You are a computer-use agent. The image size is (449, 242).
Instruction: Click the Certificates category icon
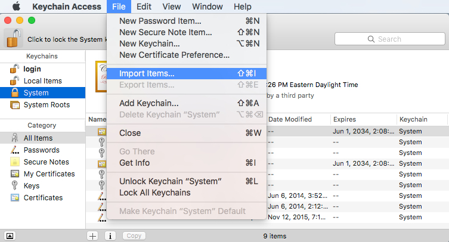[x=14, y=198]
